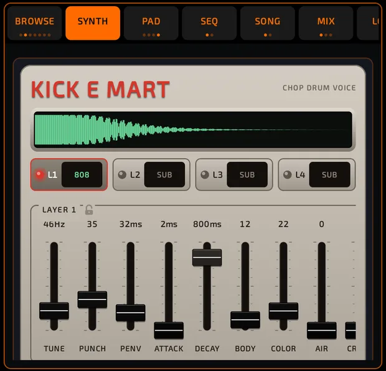Open the SEQ tab
Image resolution: width=386 pixels, height=371 pixels.
point(209,23)
